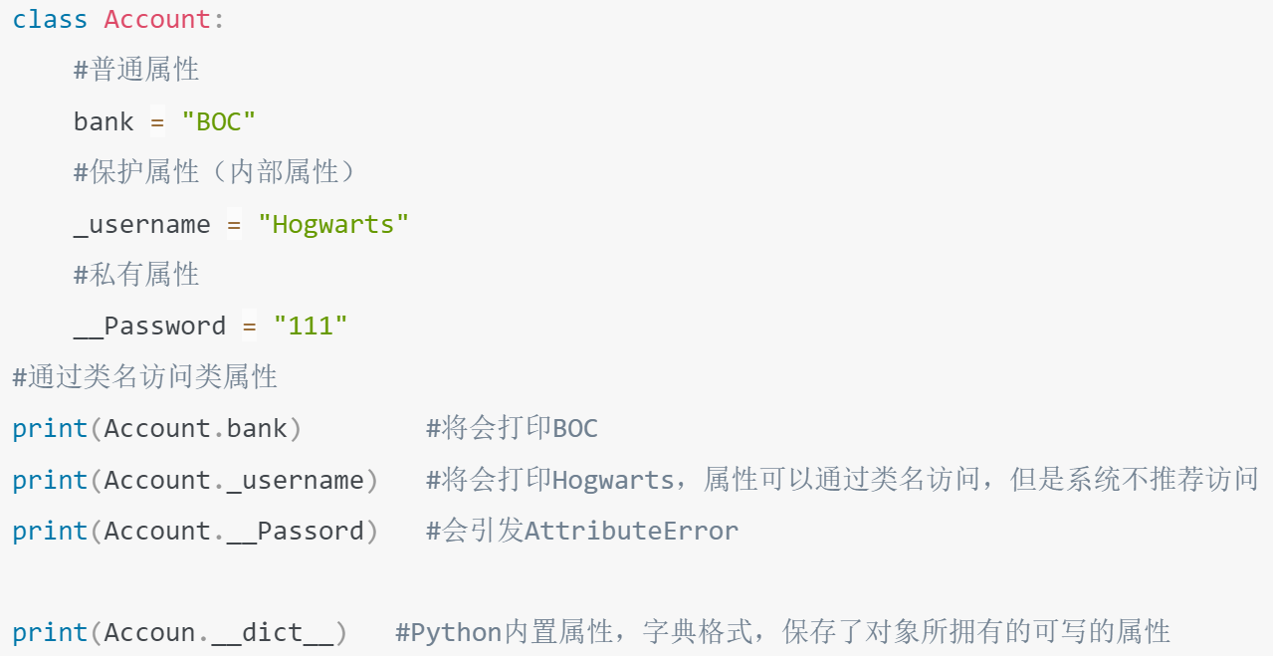Click Account.bank inside first print call
1273x656 pixels.
(196, 429)
